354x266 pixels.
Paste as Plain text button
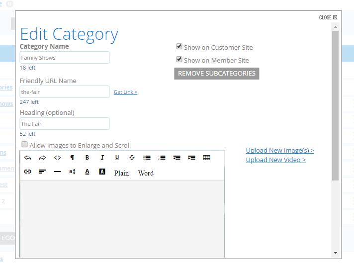[x=121, y=173]
